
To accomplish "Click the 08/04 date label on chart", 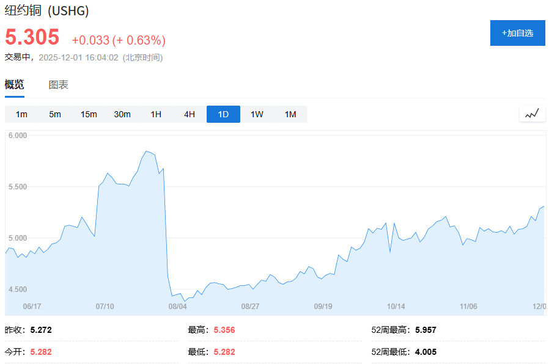I will (177, 307).
